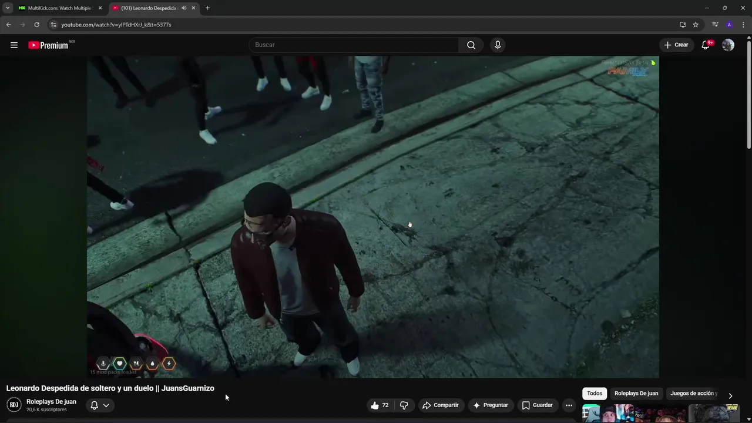This screenshot has width=752, height=423.
Task: Open channel notification bell dropdown
Action: 99,405
